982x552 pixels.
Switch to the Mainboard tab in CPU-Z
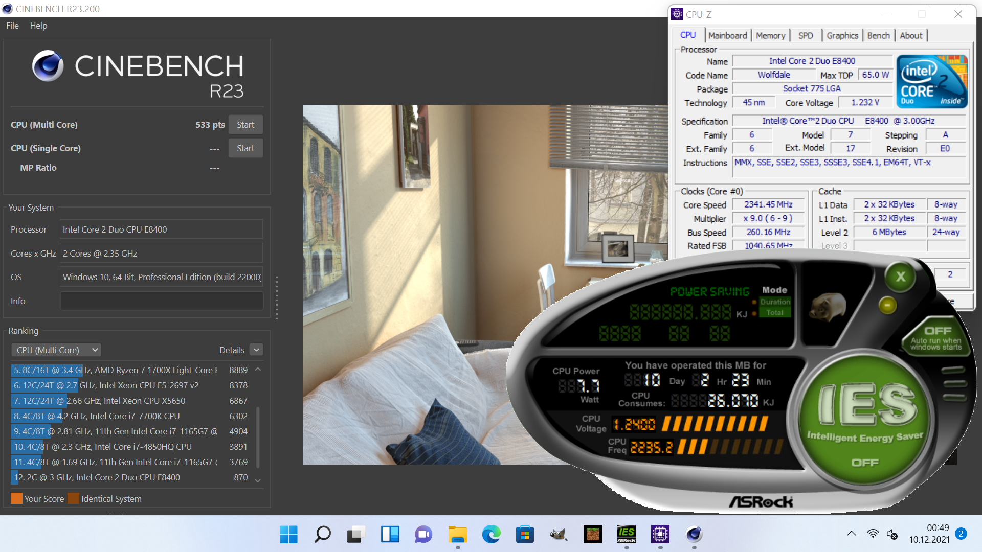[x=727, y=35]
